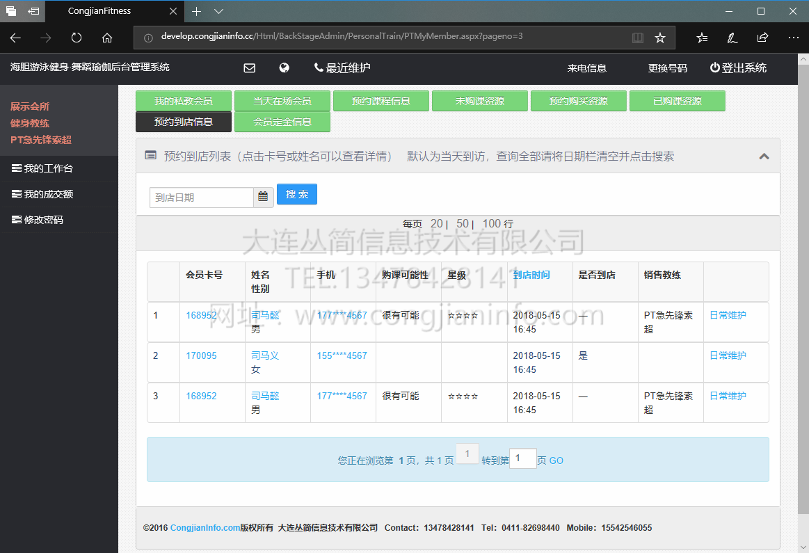Open tabs you've set aside icon
This screenshot has width=809, height=553.
(x=11, y=11)
